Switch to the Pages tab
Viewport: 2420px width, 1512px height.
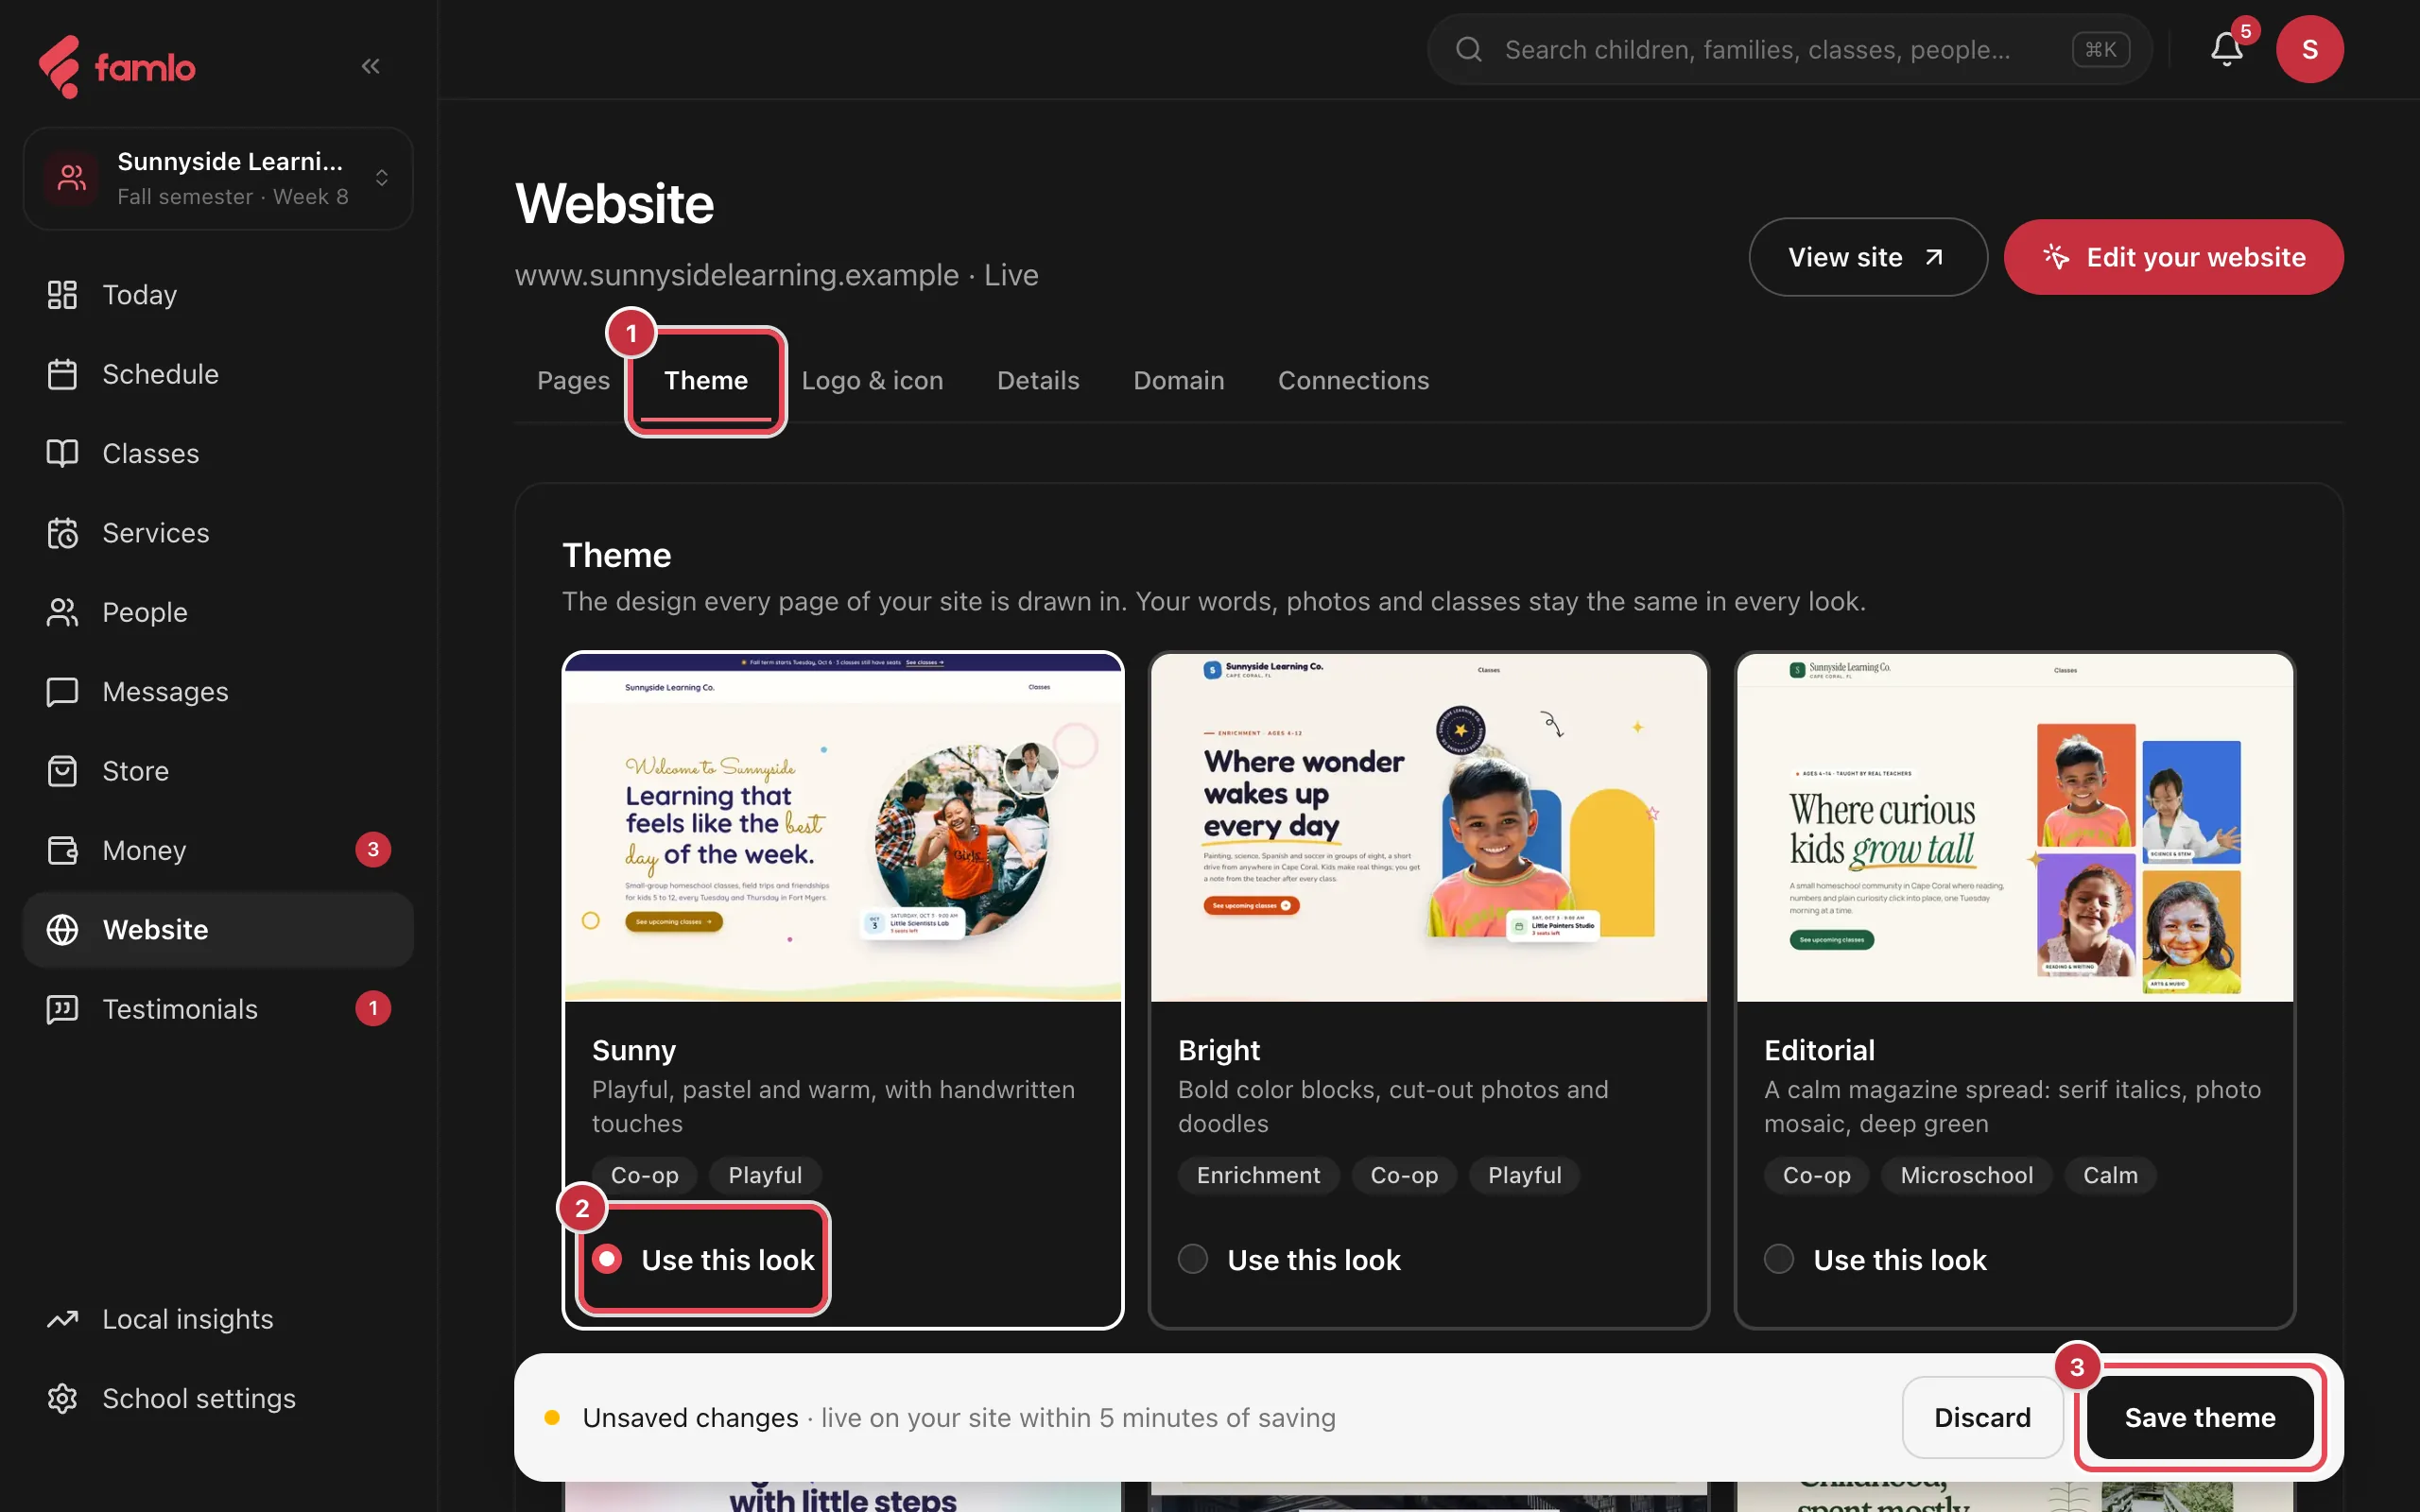click(x=573, y=380)
